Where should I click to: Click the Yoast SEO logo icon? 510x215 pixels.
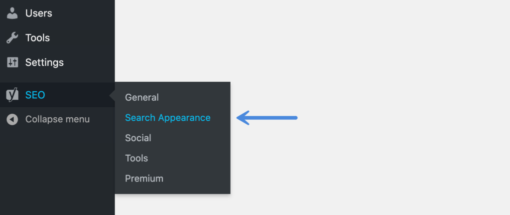tap(12, 95)
